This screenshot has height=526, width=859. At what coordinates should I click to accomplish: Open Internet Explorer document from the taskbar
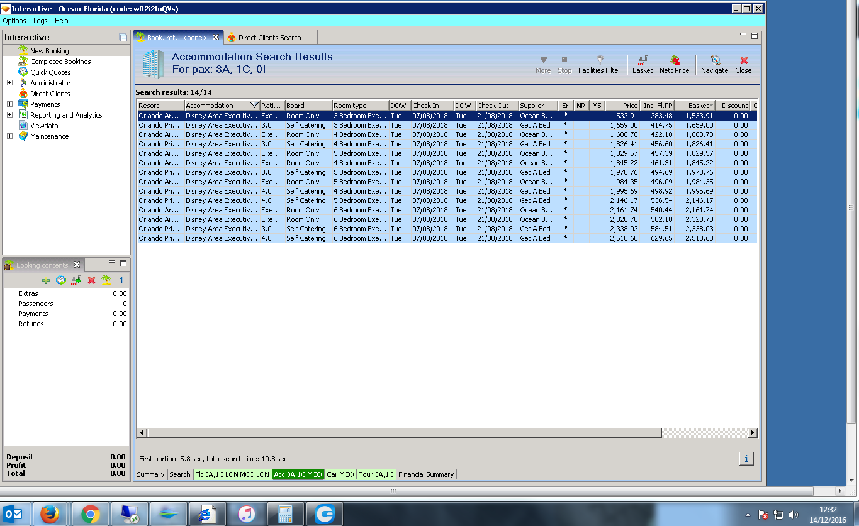(x=208, y=515)
